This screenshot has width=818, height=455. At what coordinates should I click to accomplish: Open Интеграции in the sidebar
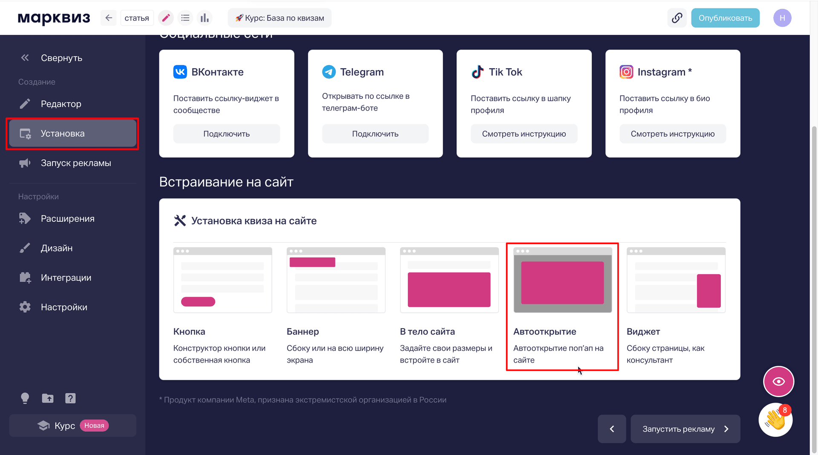coord(72,278)
